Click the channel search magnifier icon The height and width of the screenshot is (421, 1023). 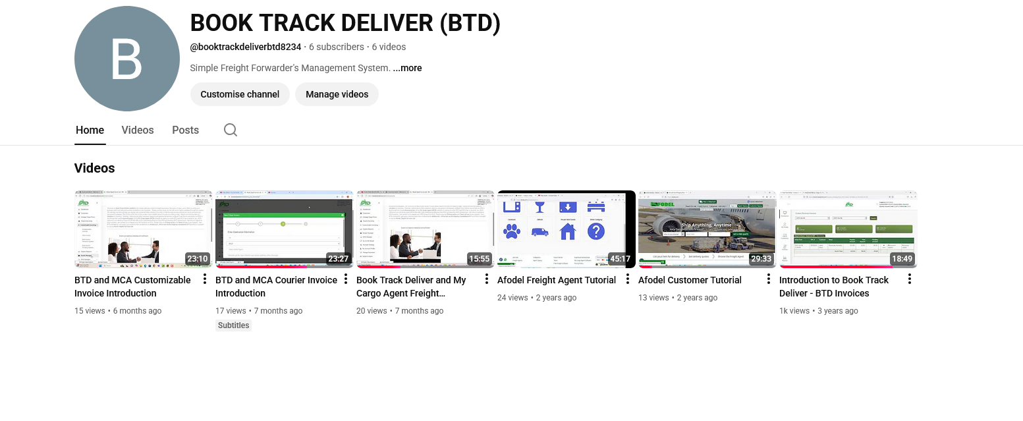point(230,130)
